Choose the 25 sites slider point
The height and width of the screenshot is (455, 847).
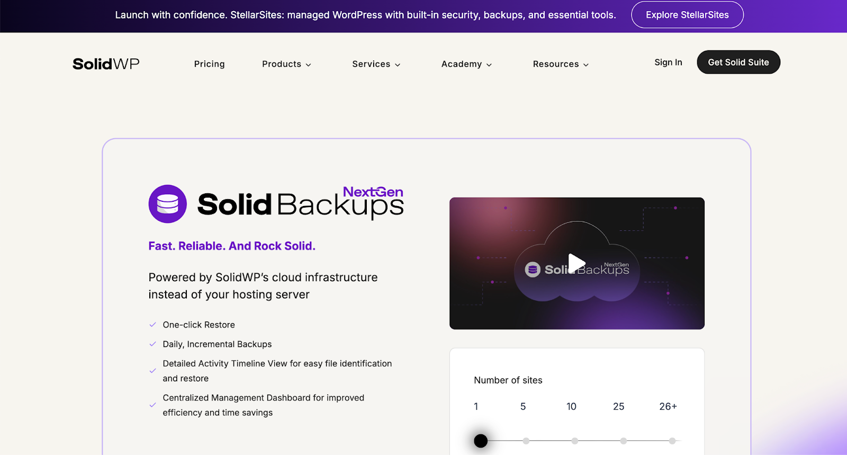[x=623, y=441]
